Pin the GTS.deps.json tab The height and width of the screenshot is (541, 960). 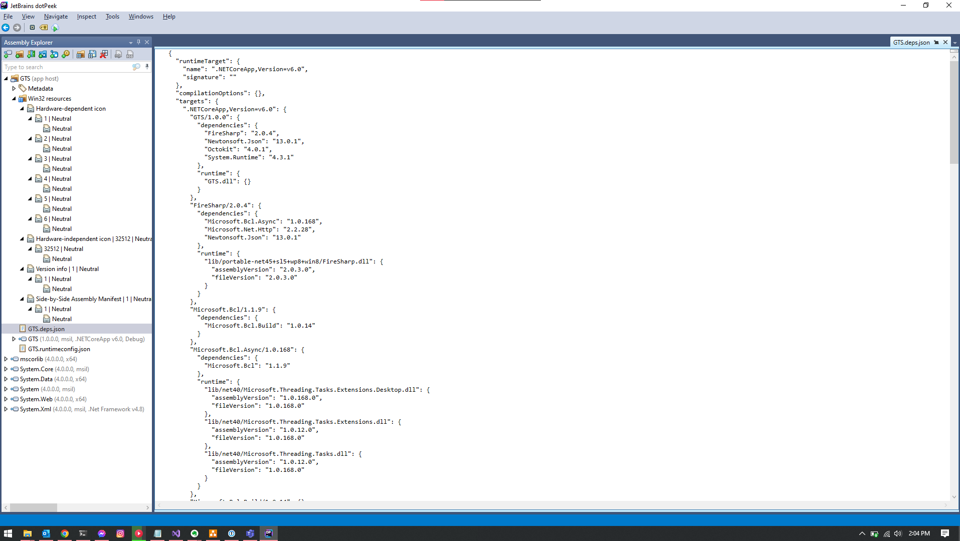click(x=936, y=43)
